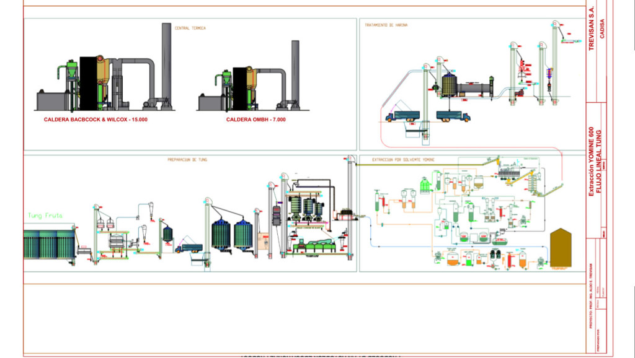Screen dimensions: 635x358
Task: Click the Extraccion por Solvente section title
Action: [x=403, y=160]
